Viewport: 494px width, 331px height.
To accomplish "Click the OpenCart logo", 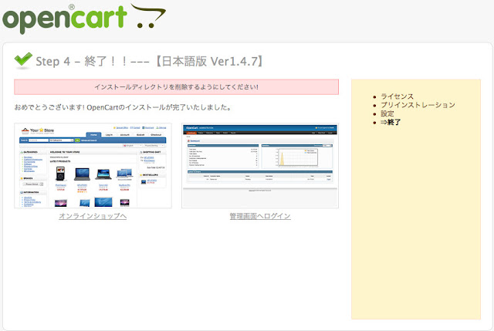I will click(x=84, y=19).
